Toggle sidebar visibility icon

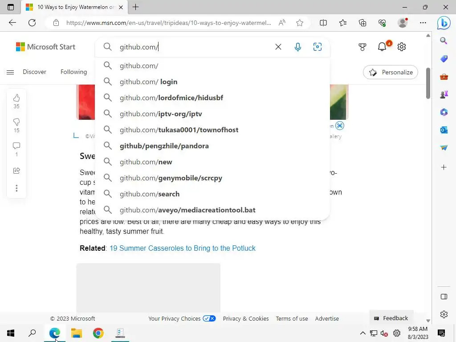[444, 297]
